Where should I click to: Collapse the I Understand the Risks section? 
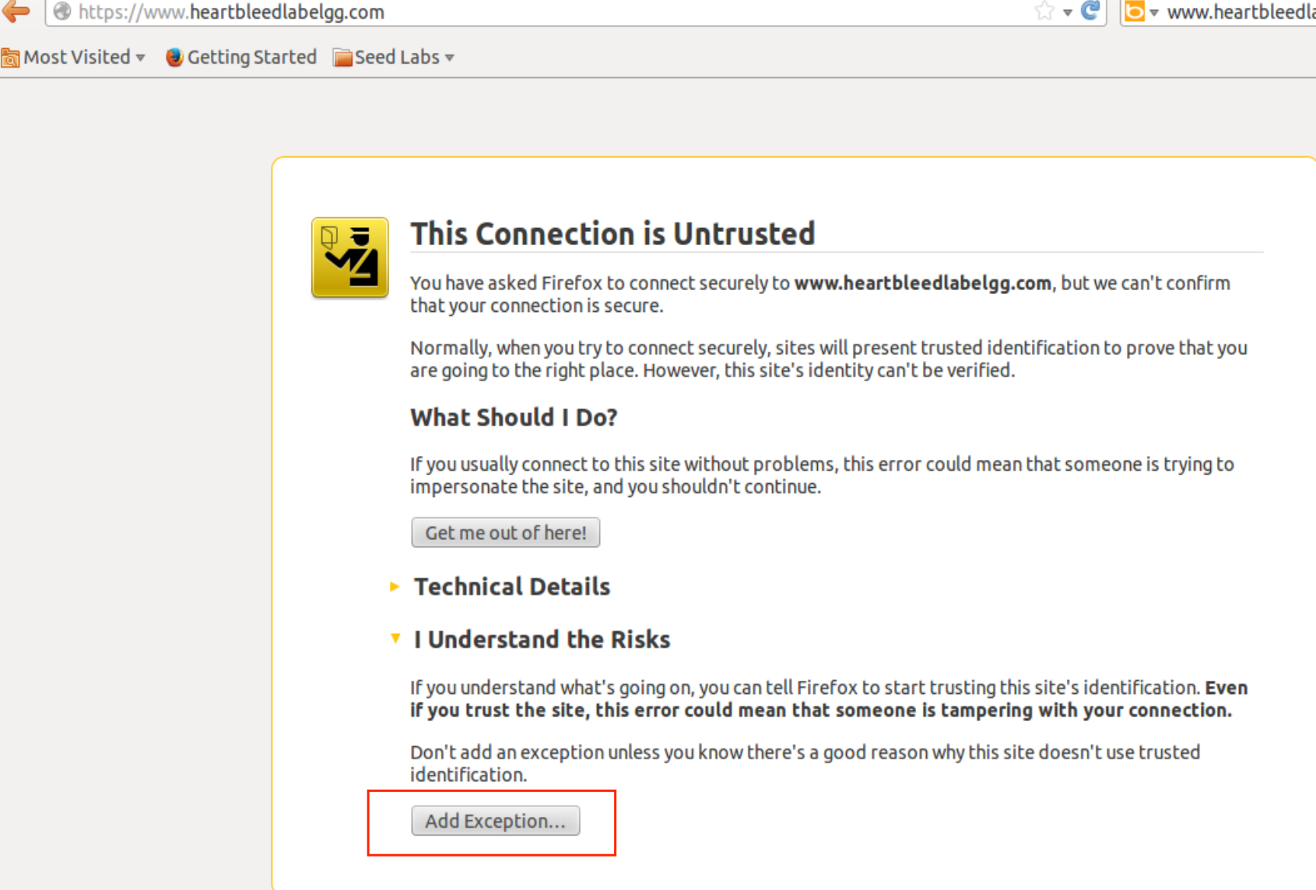(395, 639)
